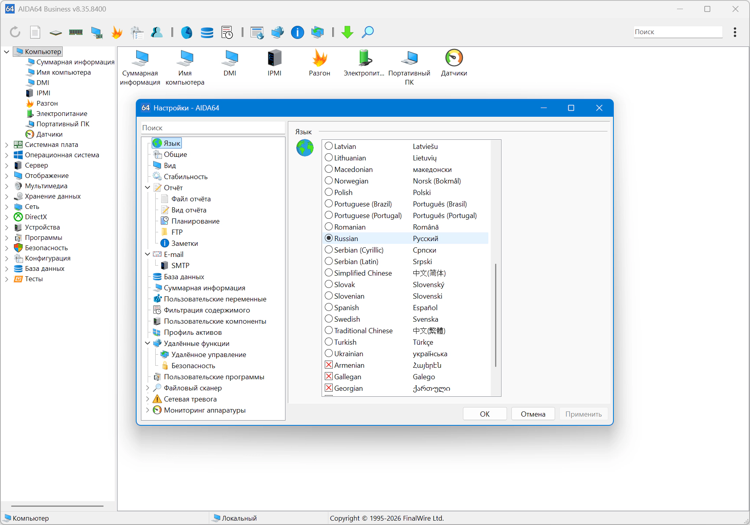This screenshot has height=525, width=750.
Task: Expand the Хранение данных tree node
Action: [x=7, y=196]
